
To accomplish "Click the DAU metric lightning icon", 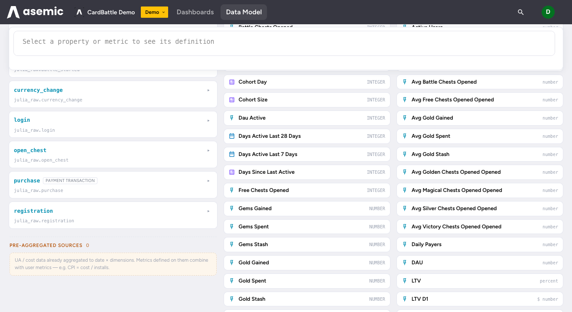I will (x=405, y=263).
